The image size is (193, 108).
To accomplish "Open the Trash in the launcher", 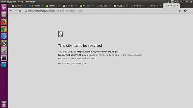I will pos(4,104).
